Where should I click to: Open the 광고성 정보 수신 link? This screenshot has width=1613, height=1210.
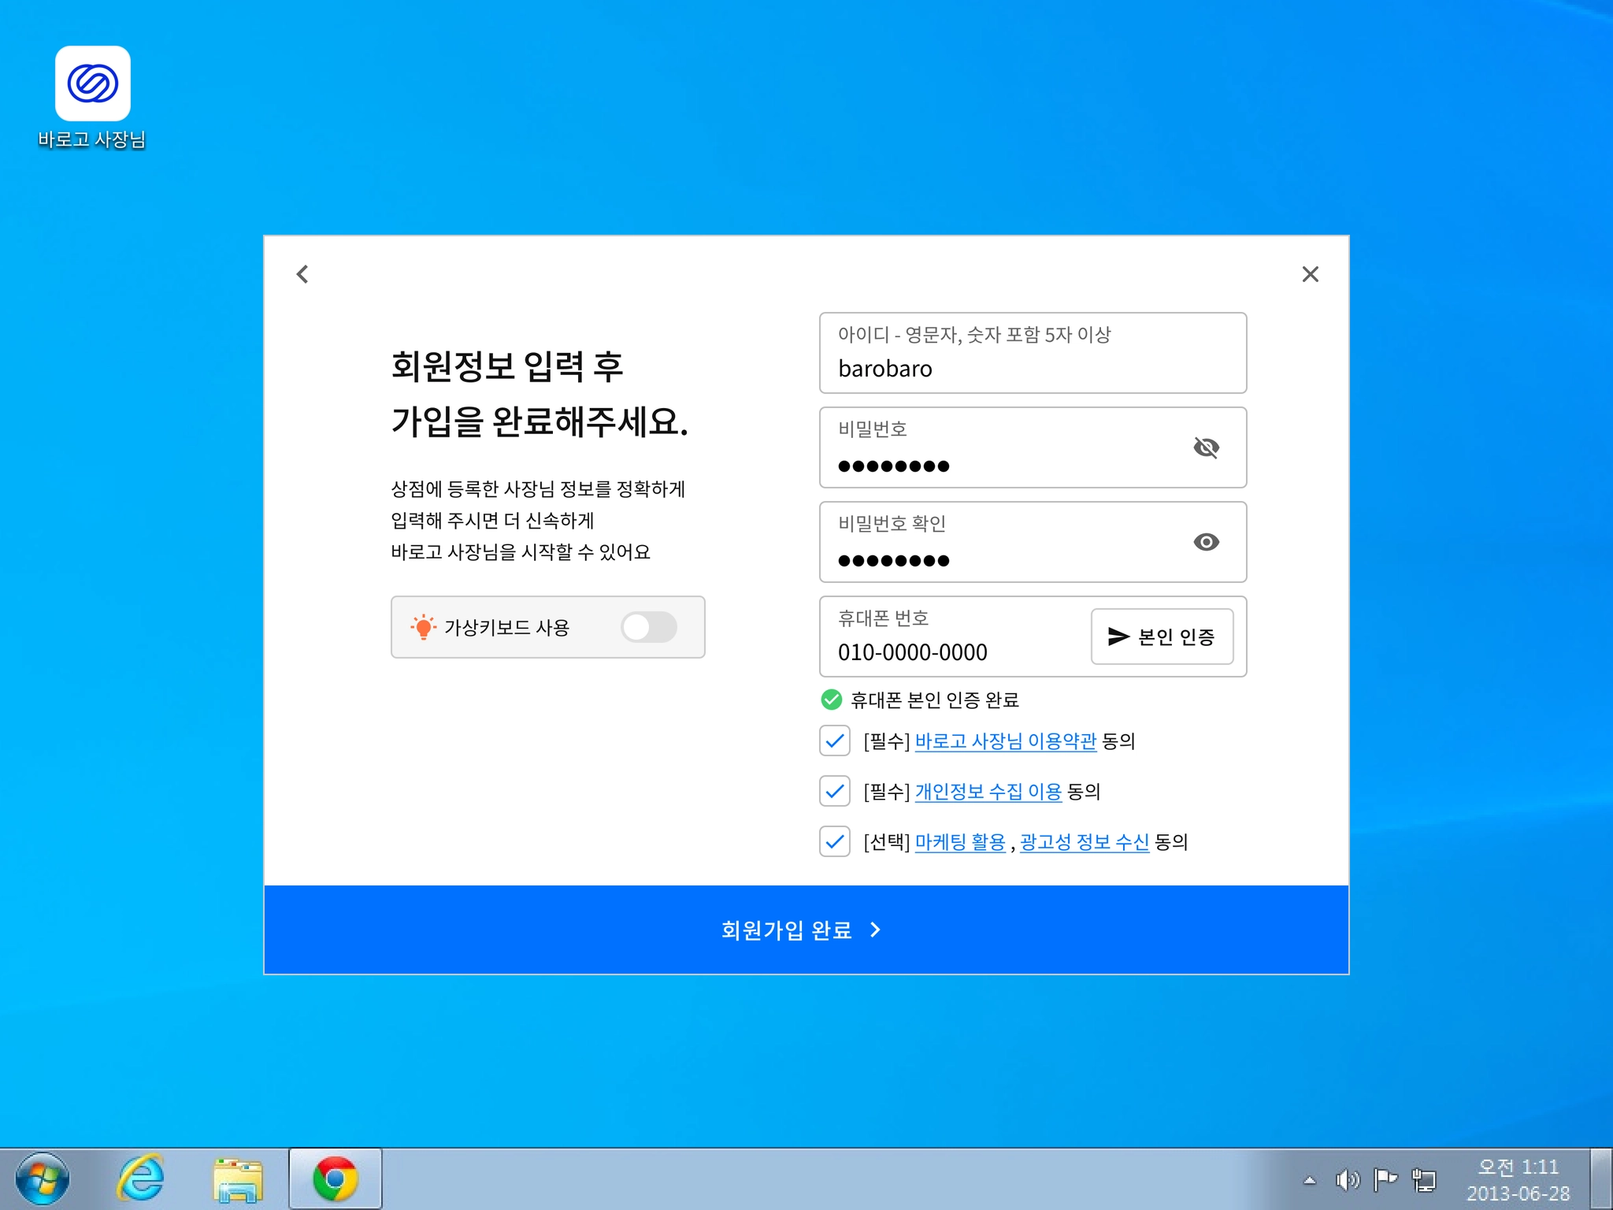click(x=1084, y=841)
